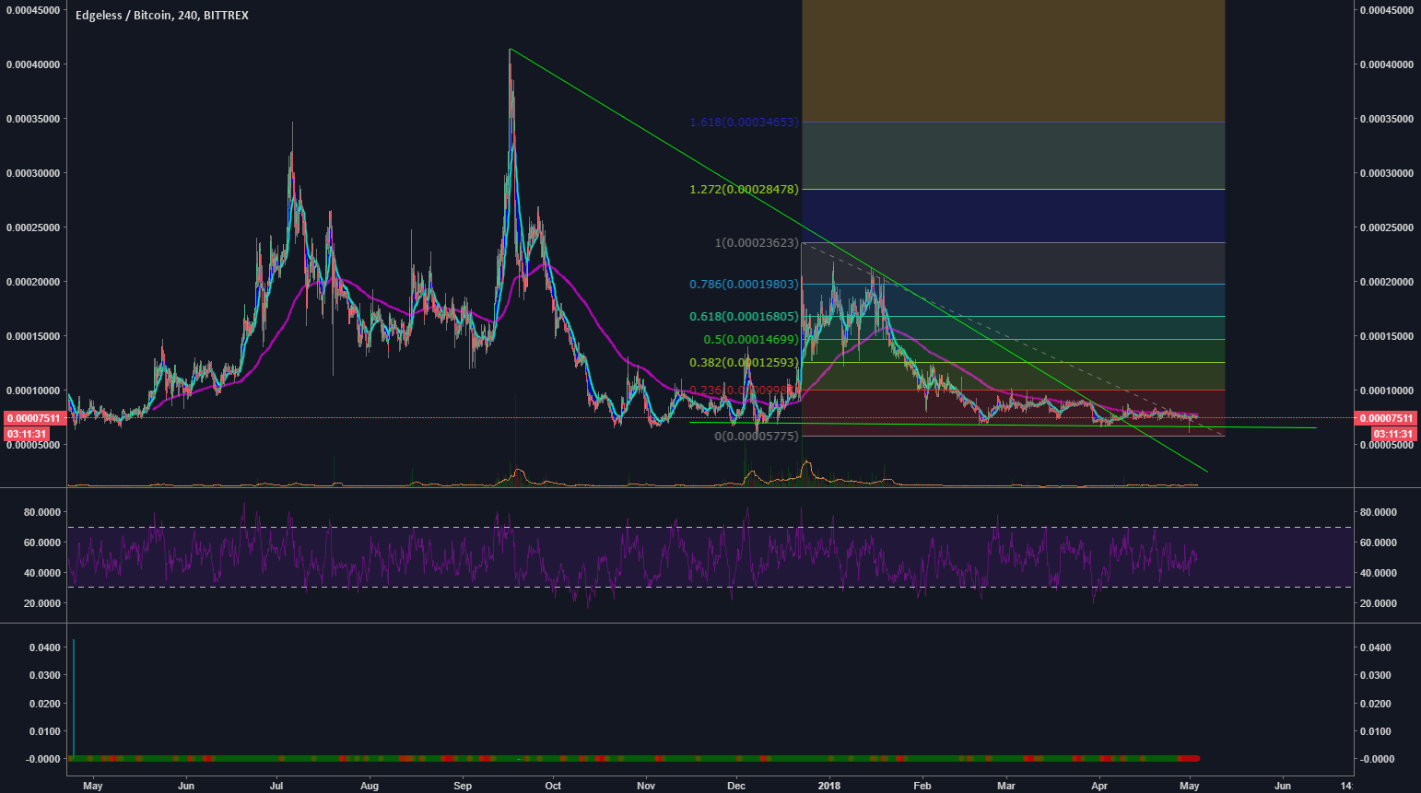This screenshot has width=1421, height=793.
Task: Click the 0.0100 label on the right indicator axis
Action: pos(1375,731)
